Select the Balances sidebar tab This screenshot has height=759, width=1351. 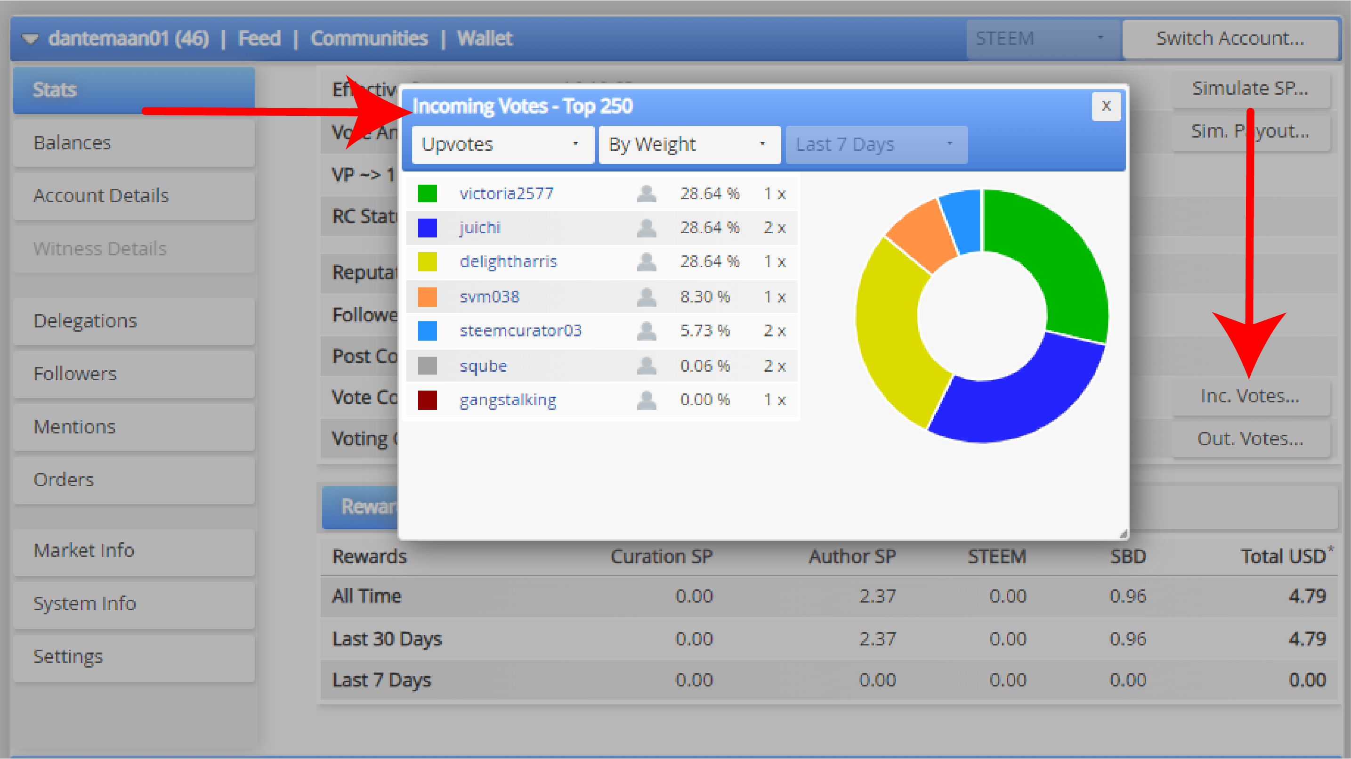click(x=134, y=143)
